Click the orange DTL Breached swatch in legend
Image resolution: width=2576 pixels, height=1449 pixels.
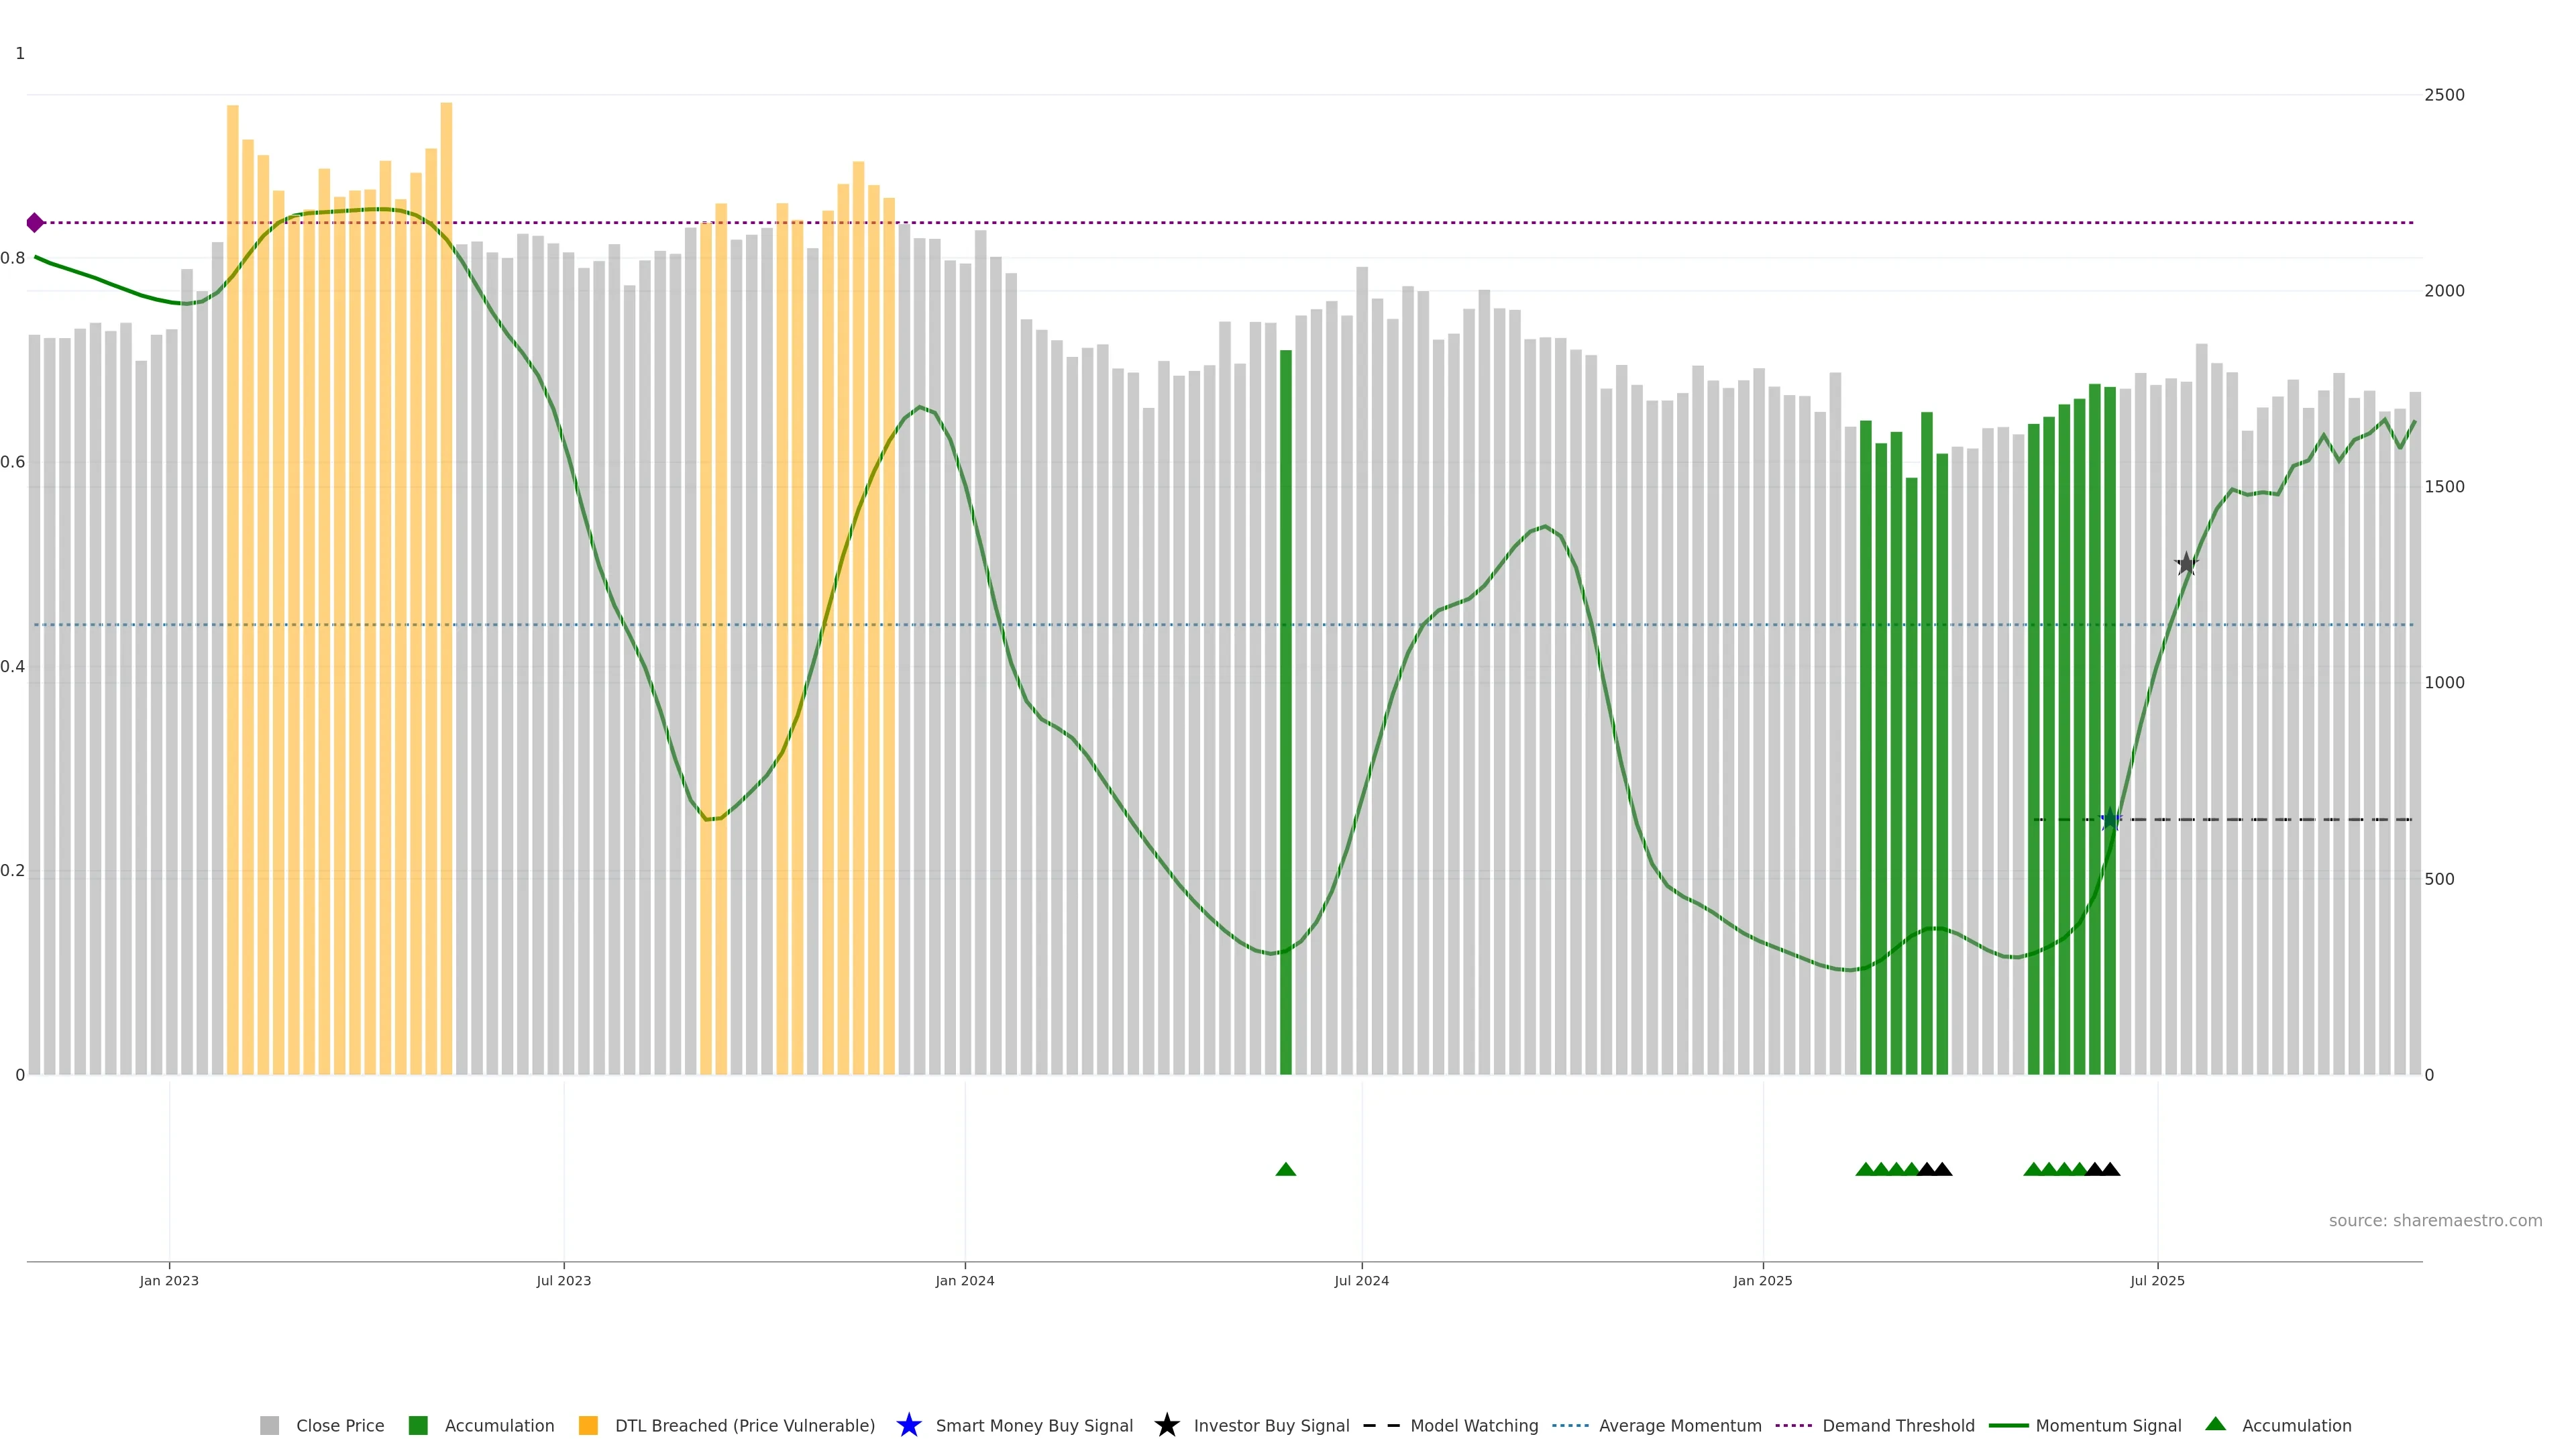tap(588, 1426)
